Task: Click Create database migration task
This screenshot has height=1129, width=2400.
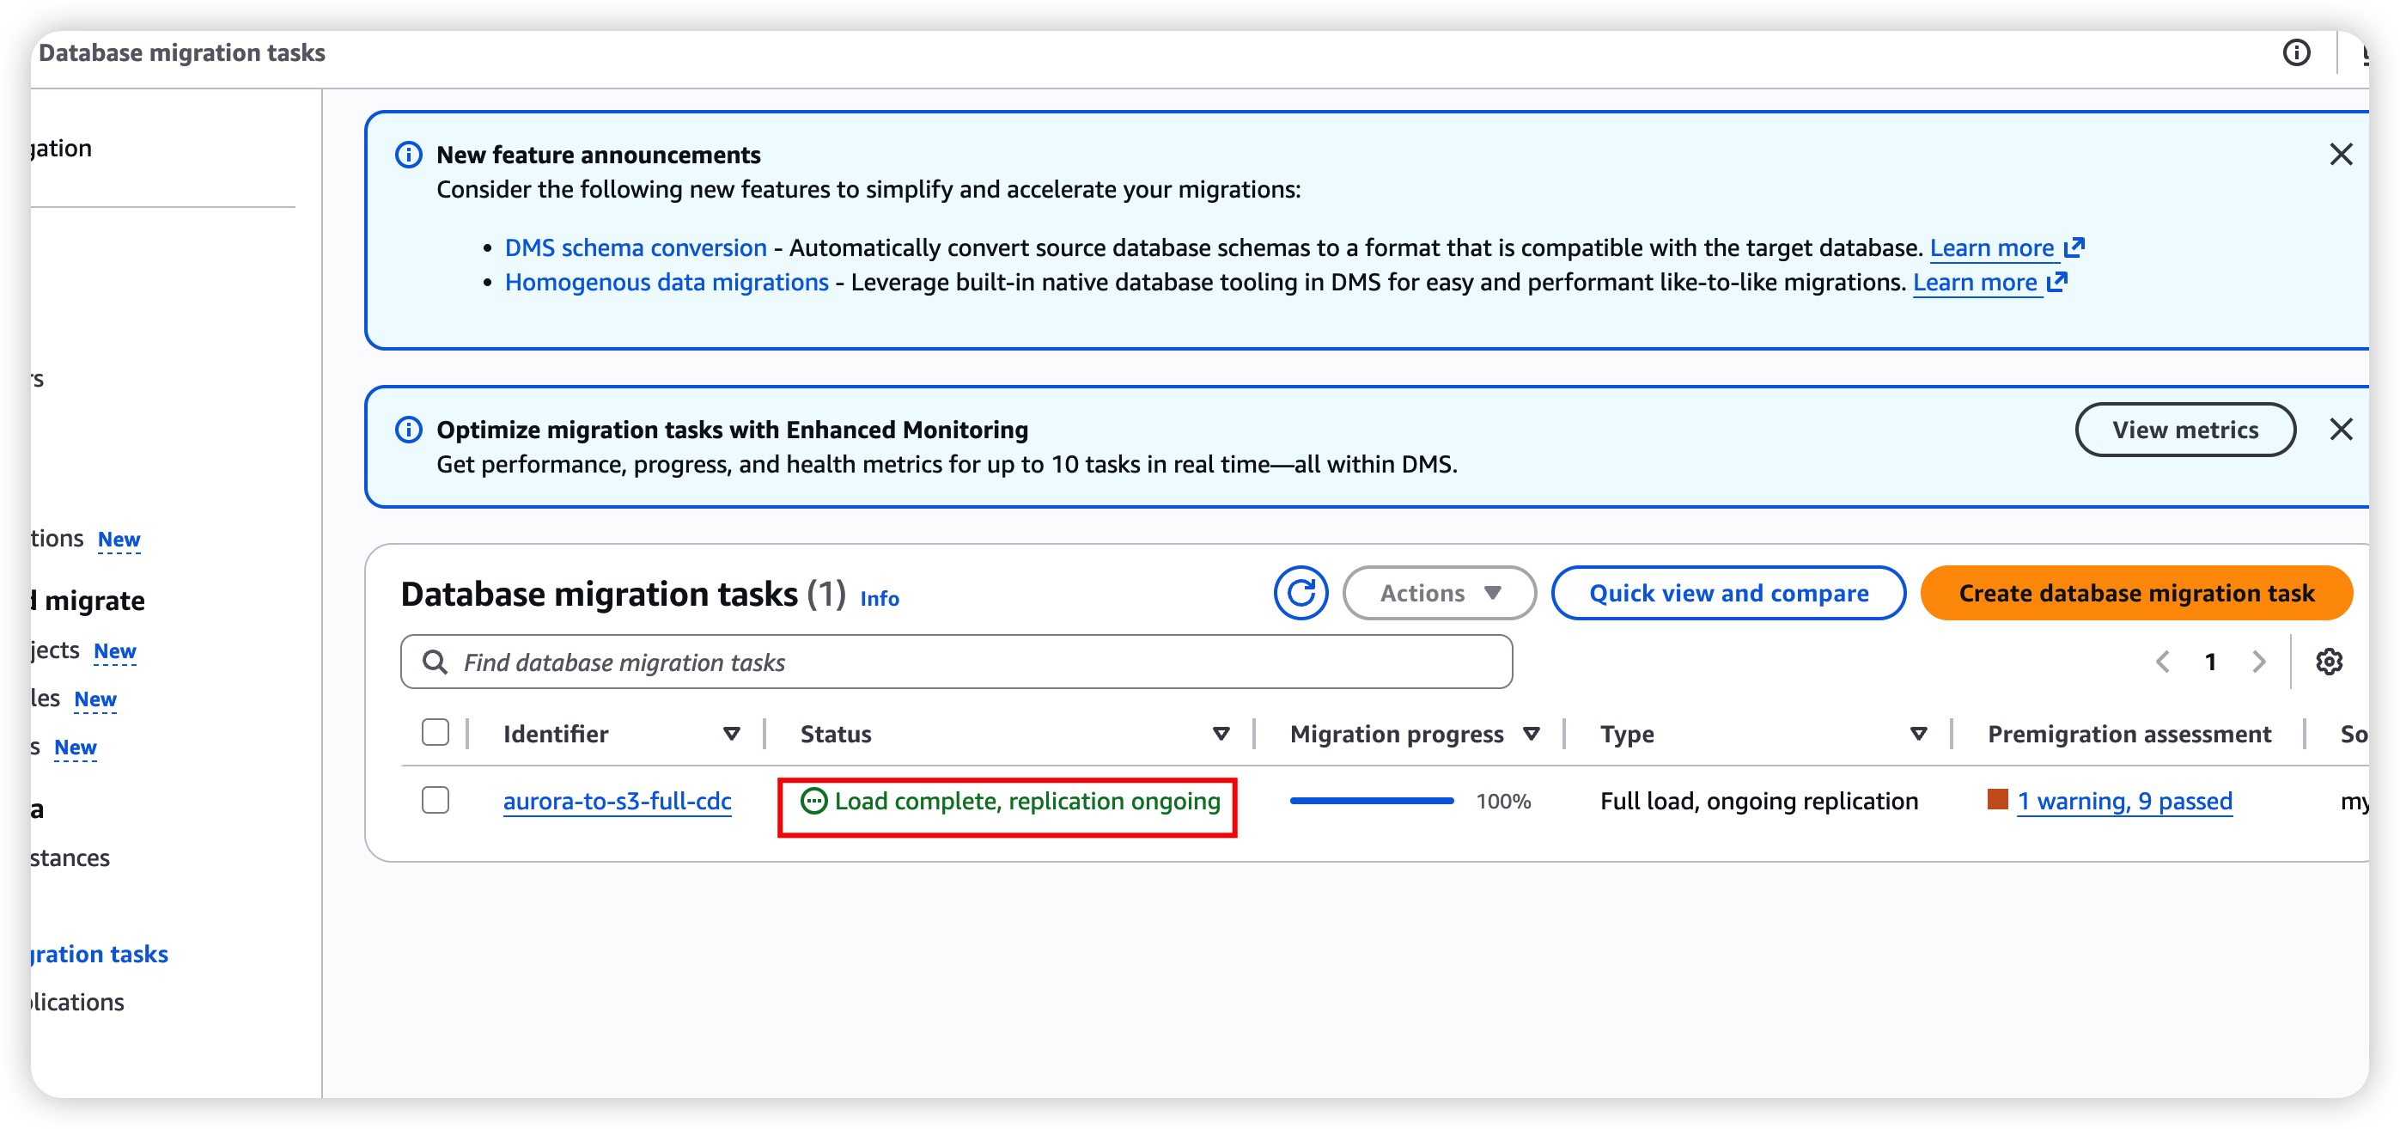Action: (2135, 593)
